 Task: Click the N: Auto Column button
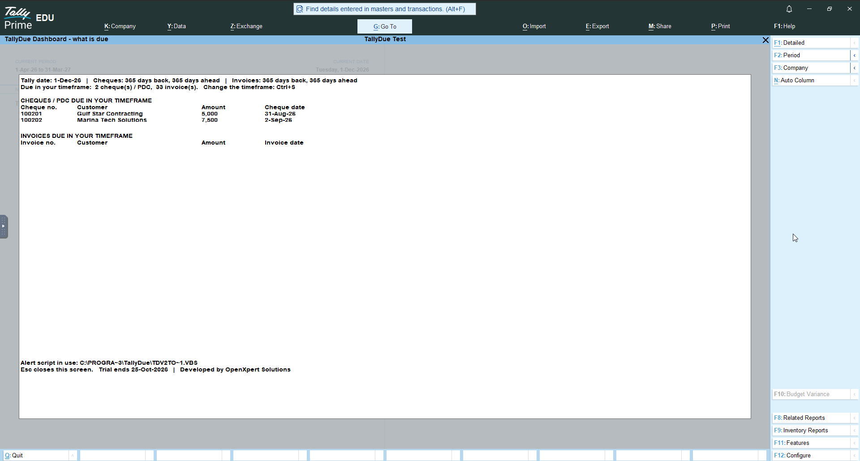tap(811, 80)
